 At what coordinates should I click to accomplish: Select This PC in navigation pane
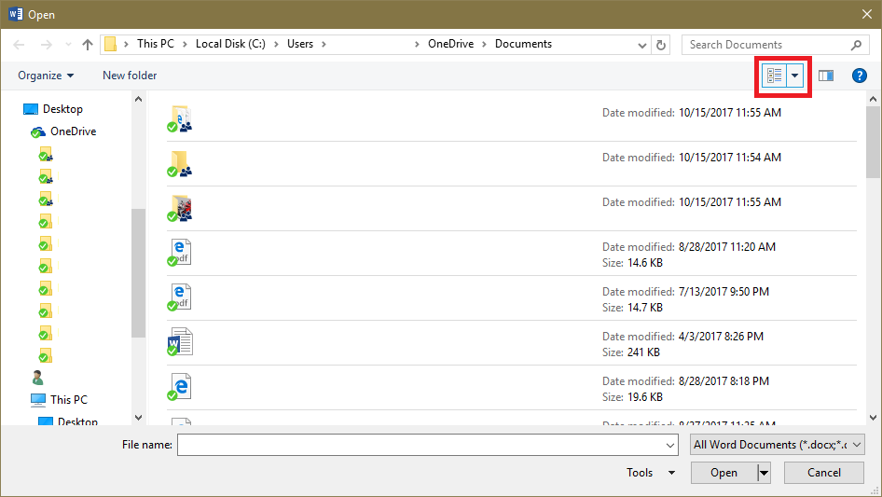[60, 400]
